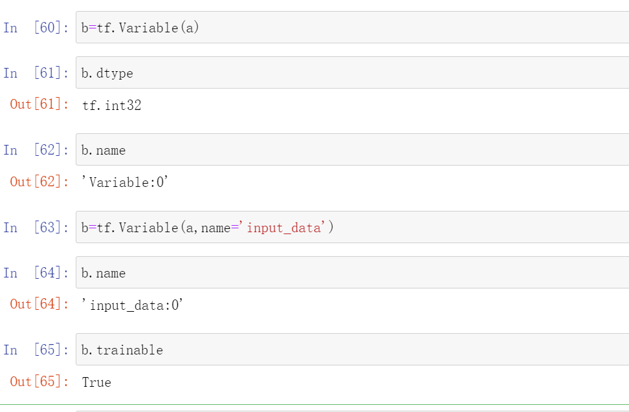Click the 'input_data:0' output result
The height and width of the screenshot is (412, 629).
coord(133,305)
